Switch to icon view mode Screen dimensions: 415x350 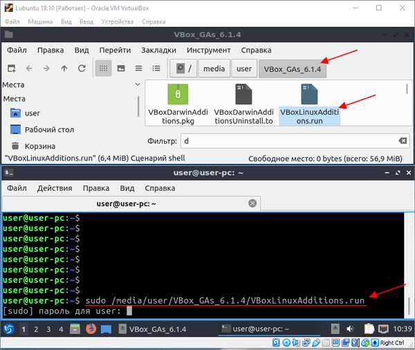[x=103, y=68]
